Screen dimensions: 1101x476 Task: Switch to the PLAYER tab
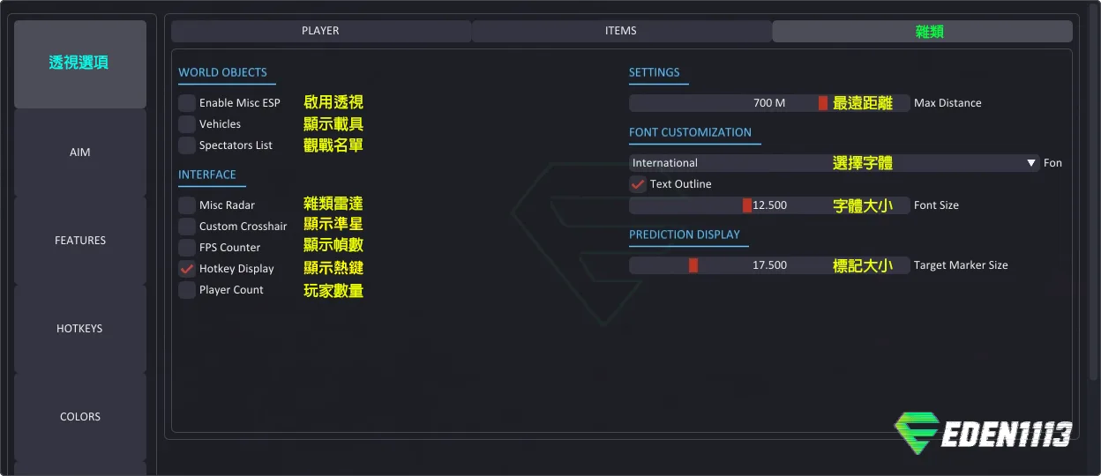coord(320,31)
